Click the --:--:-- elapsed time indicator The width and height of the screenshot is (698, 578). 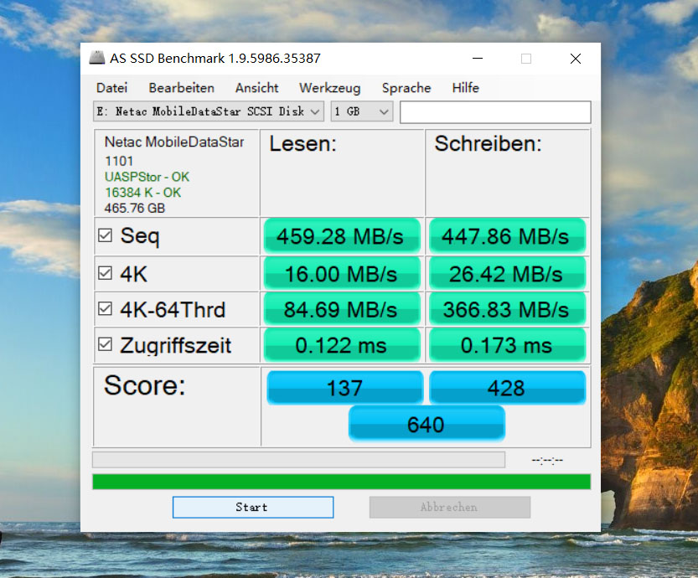[x=547, y=460]
